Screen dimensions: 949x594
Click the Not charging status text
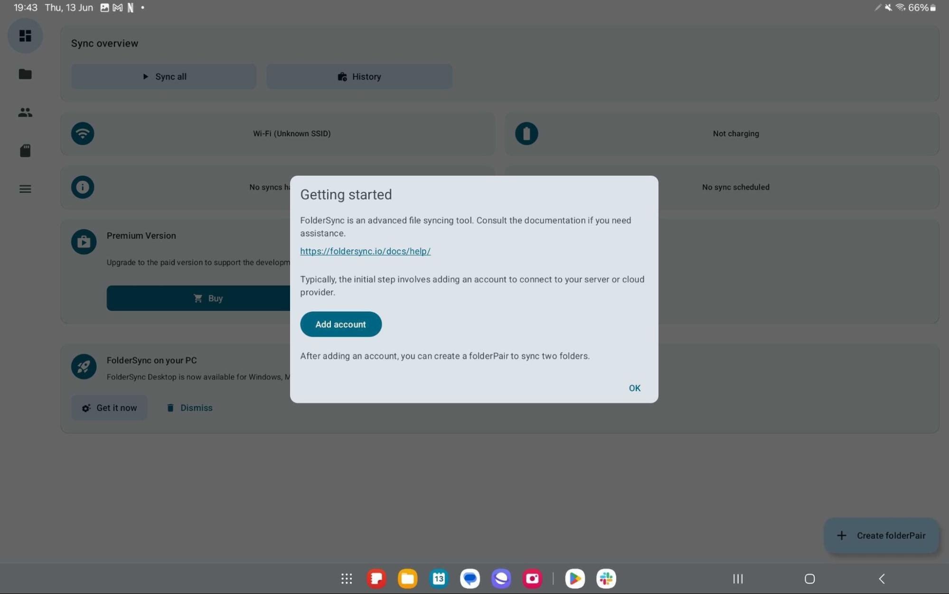pos(736,133)
